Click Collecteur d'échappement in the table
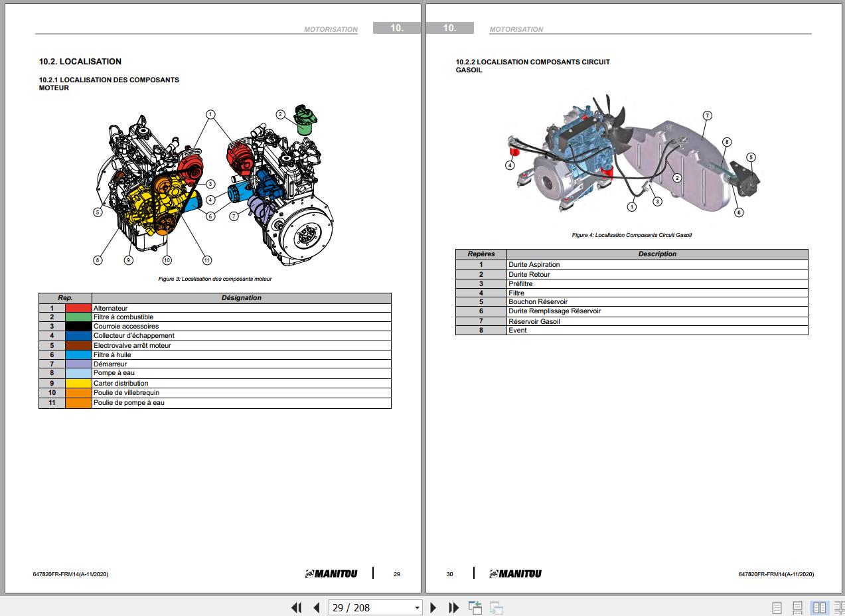Viewport: 845px width, 616px height. point(134,336)
